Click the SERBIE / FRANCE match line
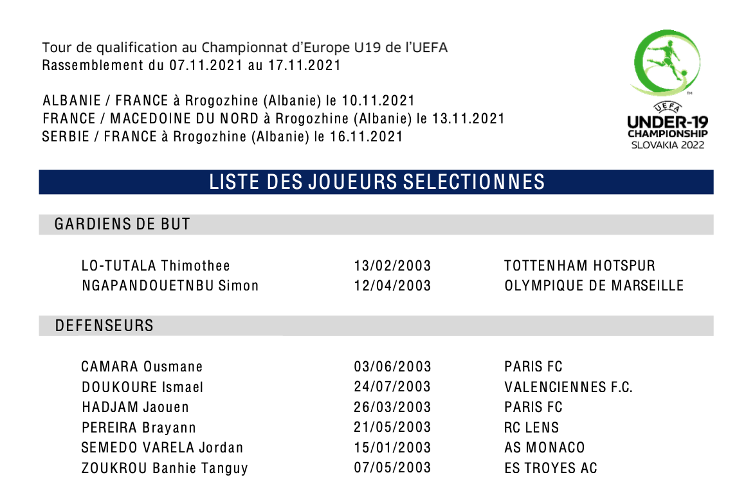Screen dimensions: 755x491 223,137
